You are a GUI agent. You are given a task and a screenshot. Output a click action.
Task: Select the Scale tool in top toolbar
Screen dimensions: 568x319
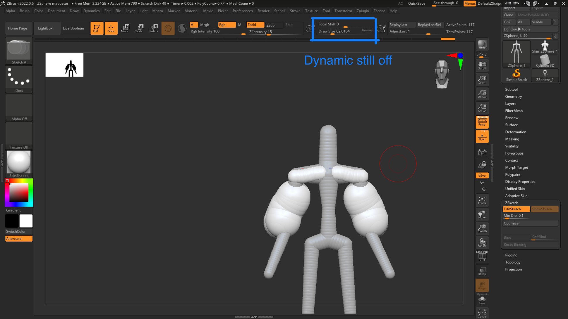point(139,28)
